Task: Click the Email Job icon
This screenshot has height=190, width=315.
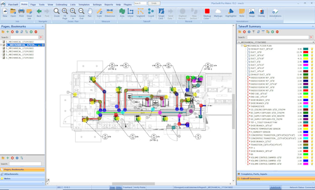Action: tap(29, 12)
